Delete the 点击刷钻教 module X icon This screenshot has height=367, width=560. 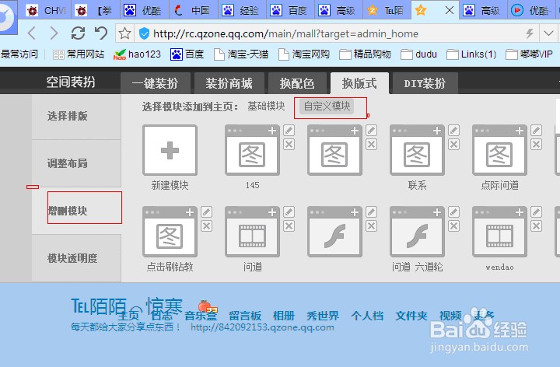coord(206,226)
